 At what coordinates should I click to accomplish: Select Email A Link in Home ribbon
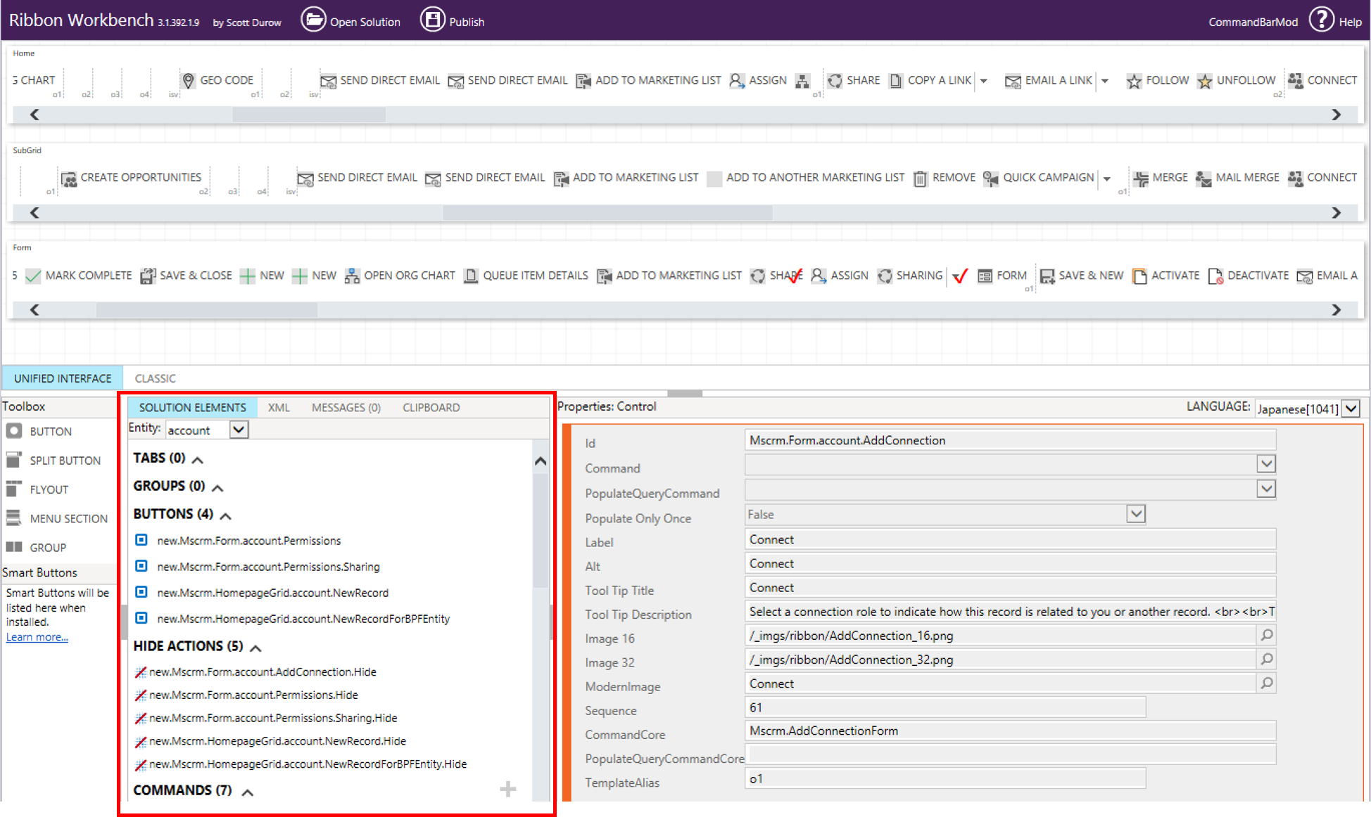[1049, 81]
